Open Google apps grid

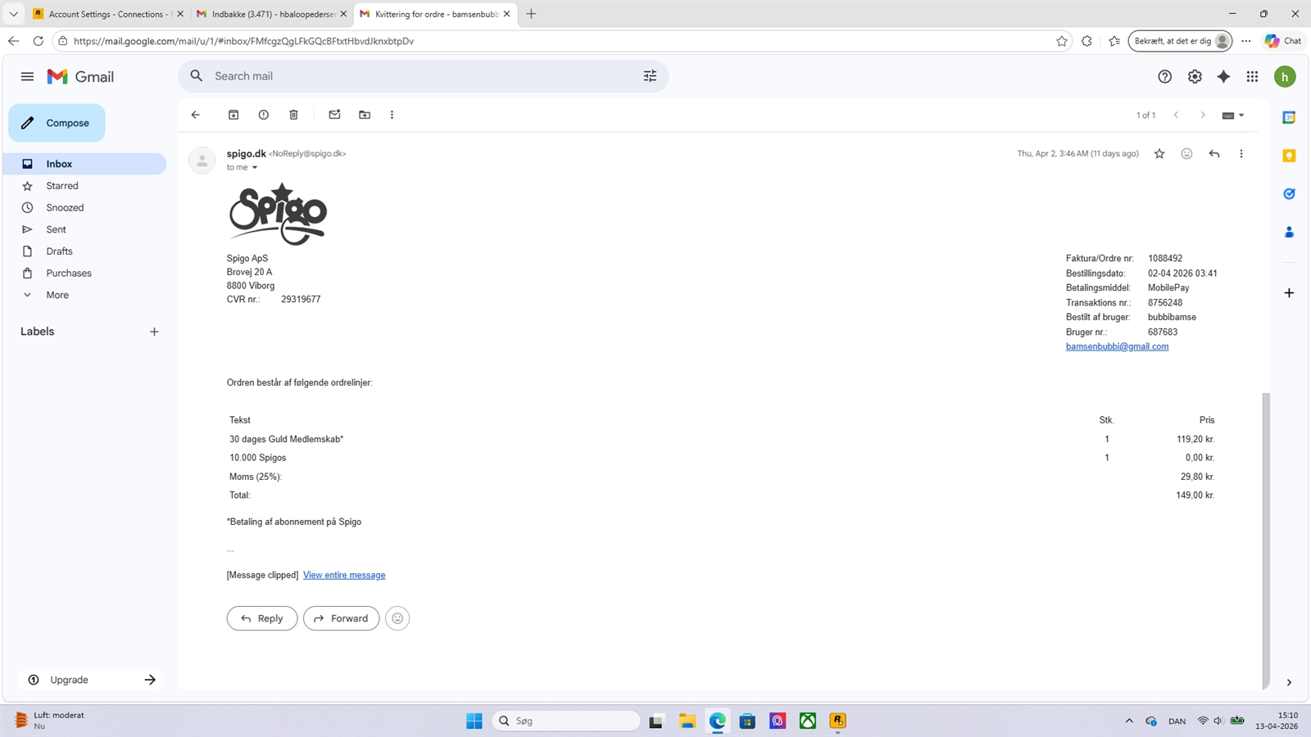coord(1252,76)
